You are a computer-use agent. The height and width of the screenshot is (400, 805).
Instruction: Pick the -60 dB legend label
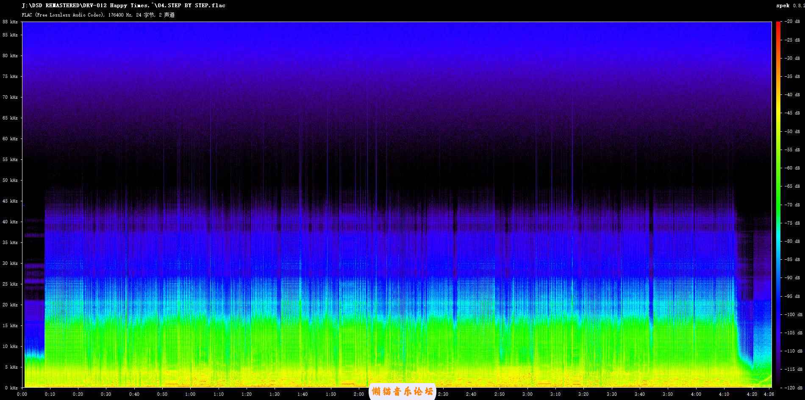pos(792,168)
